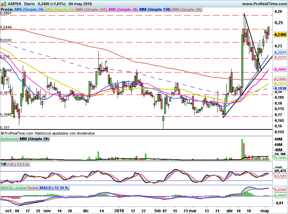
Task: Click the ProRealTime.com copyright notice
Action: pyautogui.click(x=48, y=133)
